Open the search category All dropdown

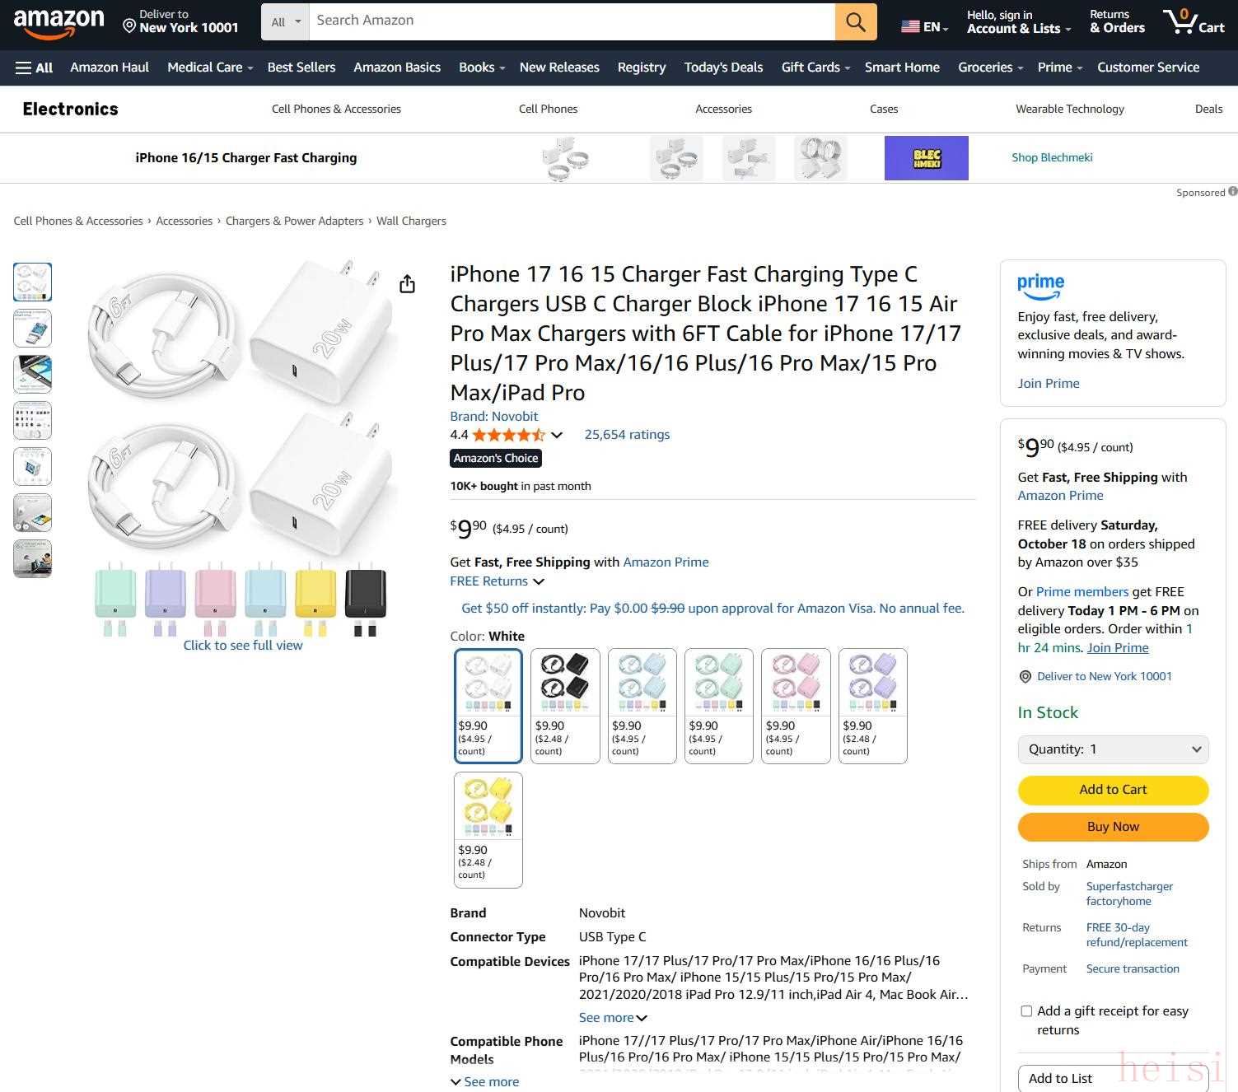tap(285, 22)
